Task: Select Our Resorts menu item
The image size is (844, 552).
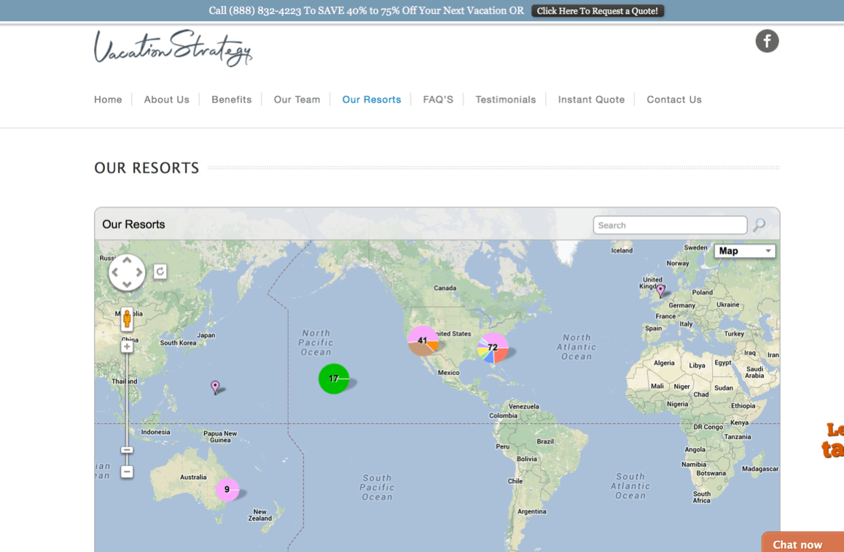Action: tap(372, 100)
